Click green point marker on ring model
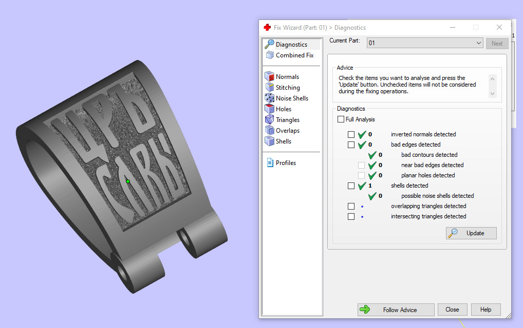The width and height of the screenshot is (523, 328). 128,181
